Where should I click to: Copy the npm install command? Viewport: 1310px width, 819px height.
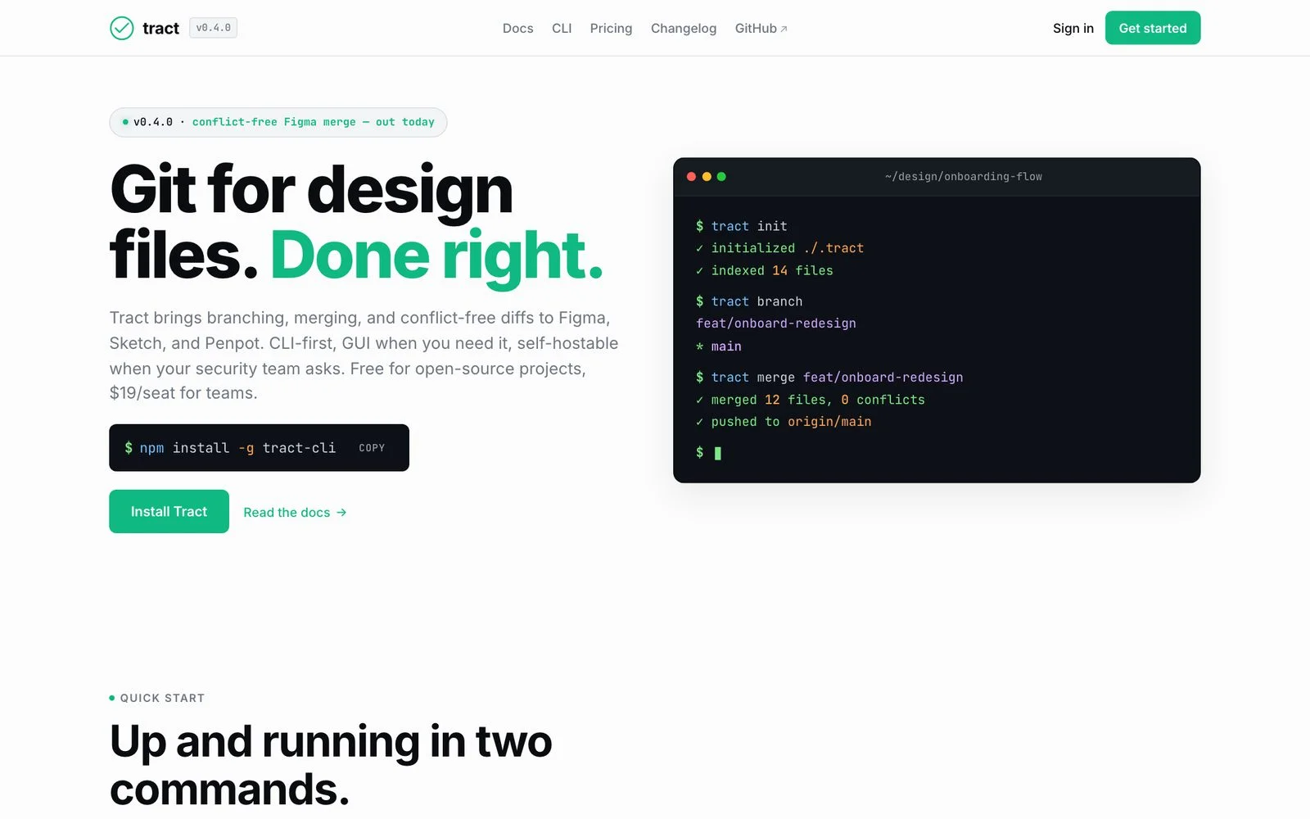point(372,448)
